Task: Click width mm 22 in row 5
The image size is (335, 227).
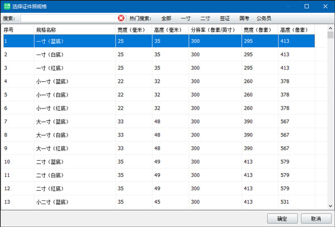Action: coord(121,95)
